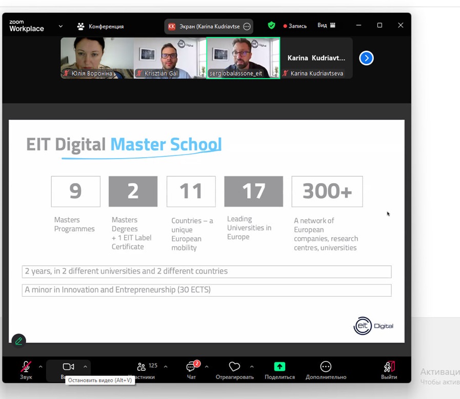This screenshot has width=460, height=399.
Task: Expand chat options chevron
Action: (207, 367)
